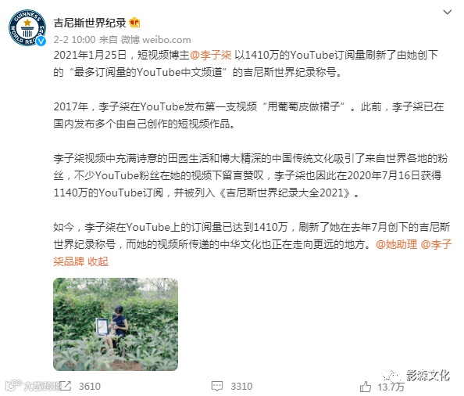Click the repost share icon
Viewport: 464px width, 396px height.
coord(66,386)
